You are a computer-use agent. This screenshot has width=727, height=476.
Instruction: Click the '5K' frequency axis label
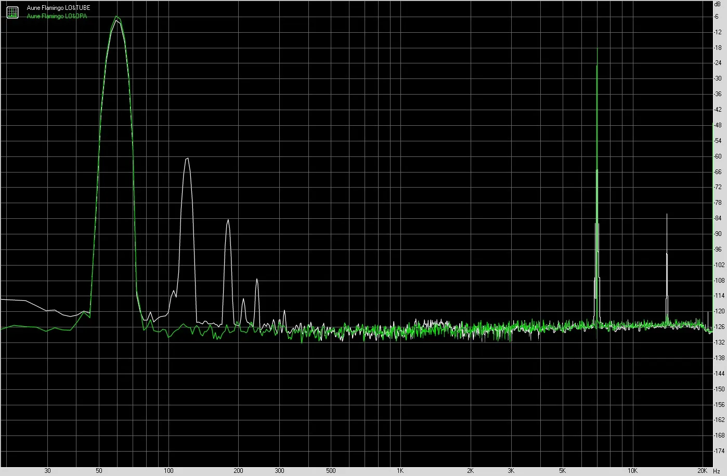tap(562, 471)
